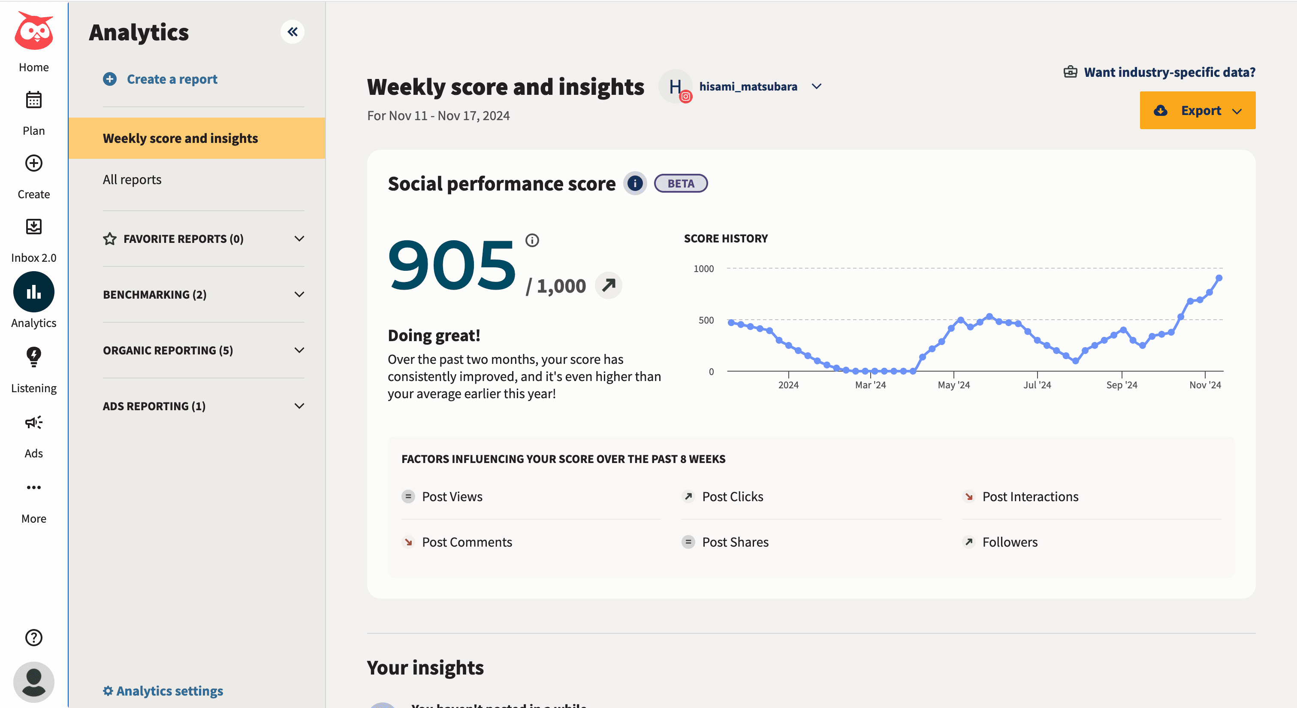
Task: Click small info icon next to 905
Action: point(532,240)
